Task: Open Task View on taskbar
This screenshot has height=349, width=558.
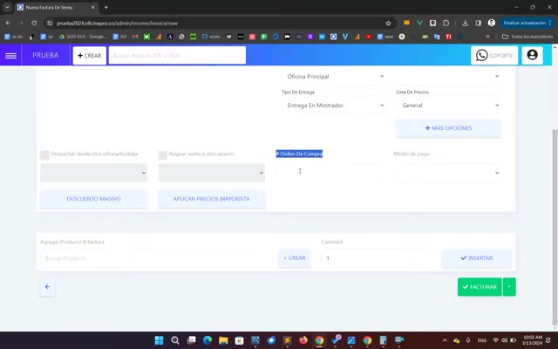Action: tap(191, 340)
